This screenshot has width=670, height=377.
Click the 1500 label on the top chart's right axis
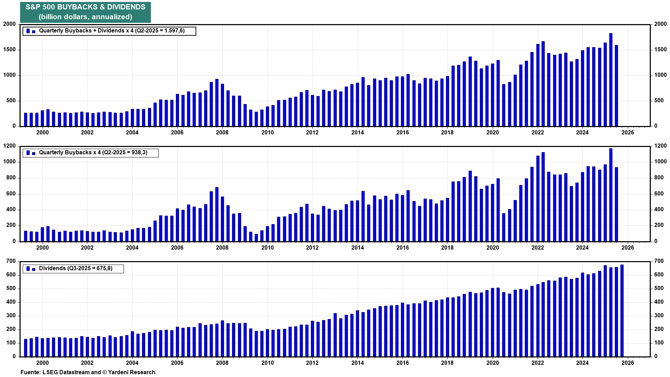(x=660, y=50)
